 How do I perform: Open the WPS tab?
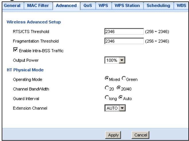pos(103,6)
